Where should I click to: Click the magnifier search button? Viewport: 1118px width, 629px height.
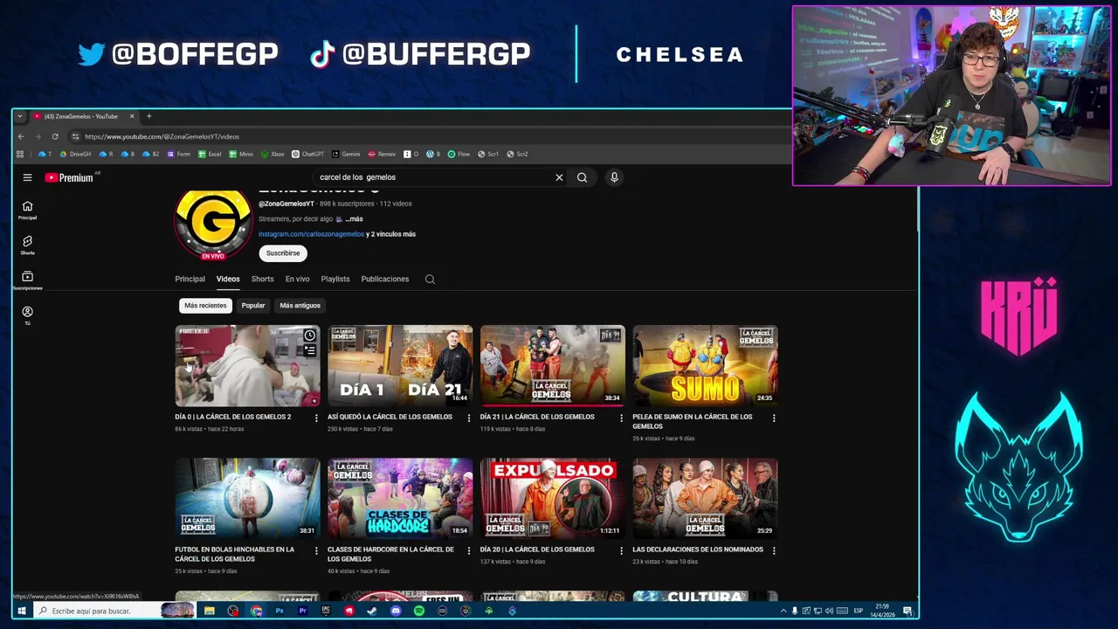point(582,177)
